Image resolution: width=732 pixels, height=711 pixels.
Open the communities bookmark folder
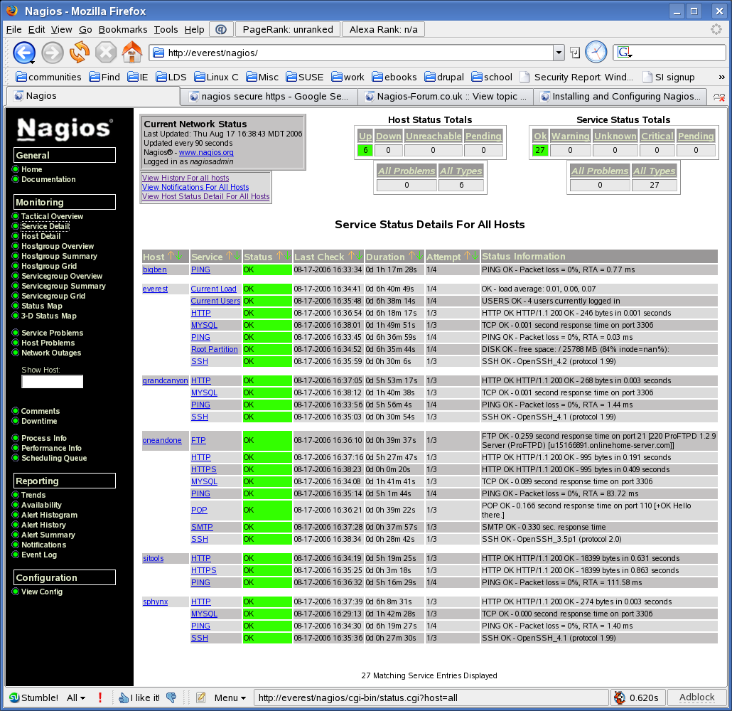48,77
